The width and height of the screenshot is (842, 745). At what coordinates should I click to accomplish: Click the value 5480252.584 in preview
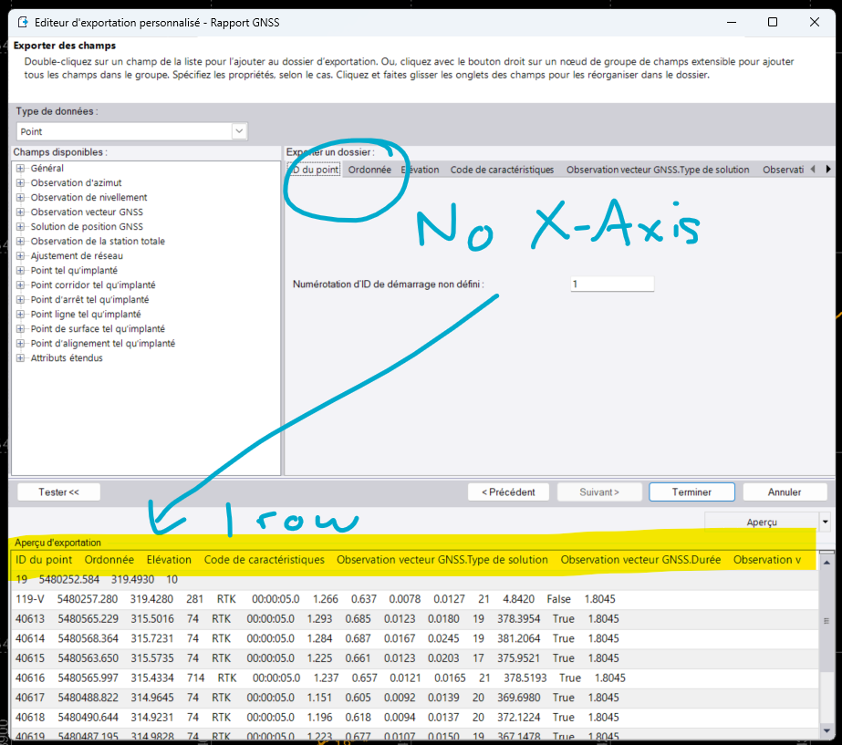point(69,580)
